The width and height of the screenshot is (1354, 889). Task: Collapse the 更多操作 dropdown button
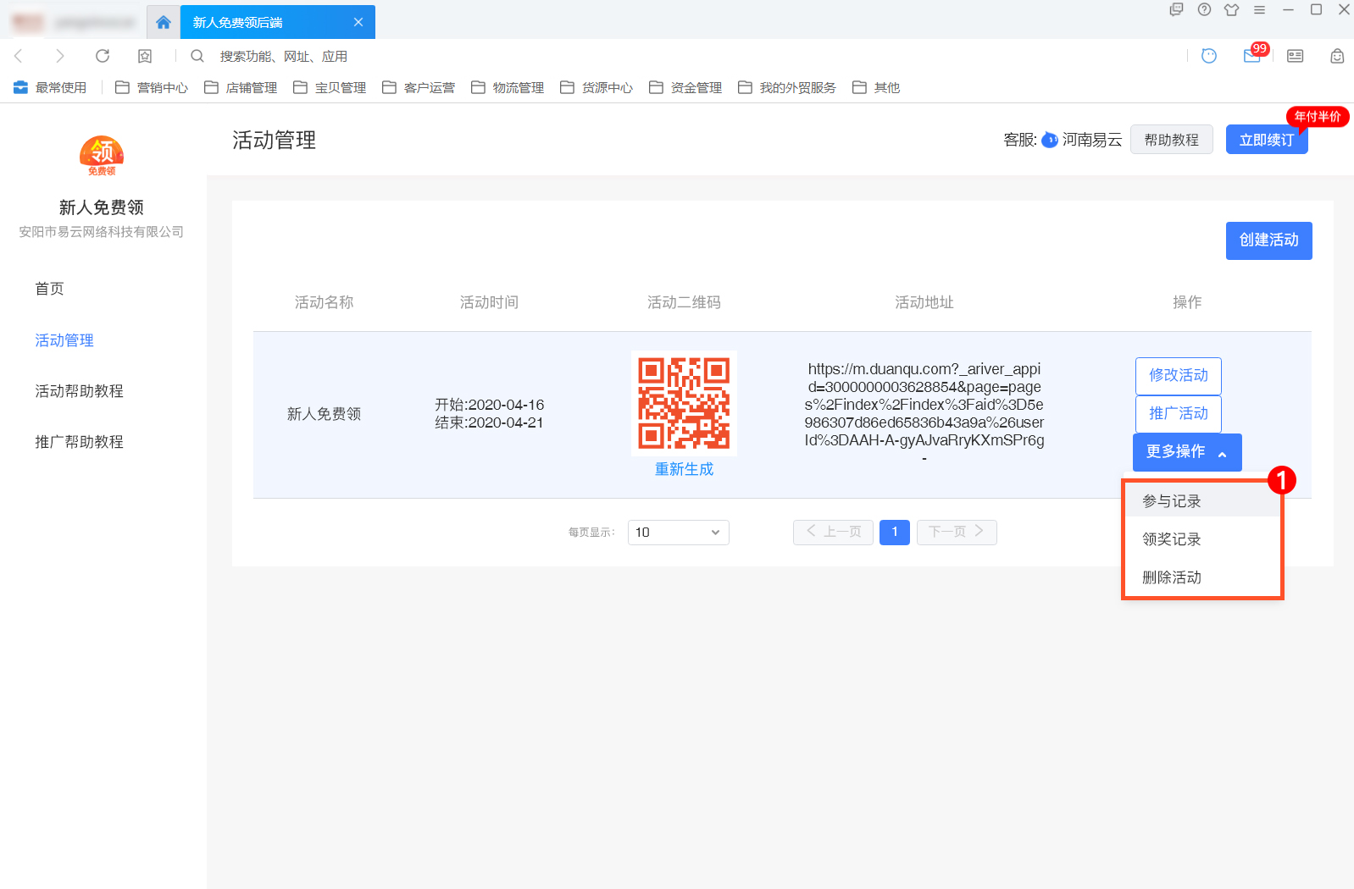tap(1186, 452)
